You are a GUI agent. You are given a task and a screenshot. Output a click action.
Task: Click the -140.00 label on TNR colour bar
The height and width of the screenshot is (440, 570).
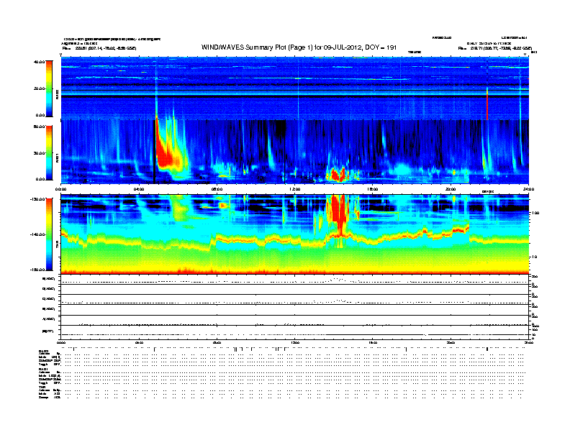coord(38,234)
